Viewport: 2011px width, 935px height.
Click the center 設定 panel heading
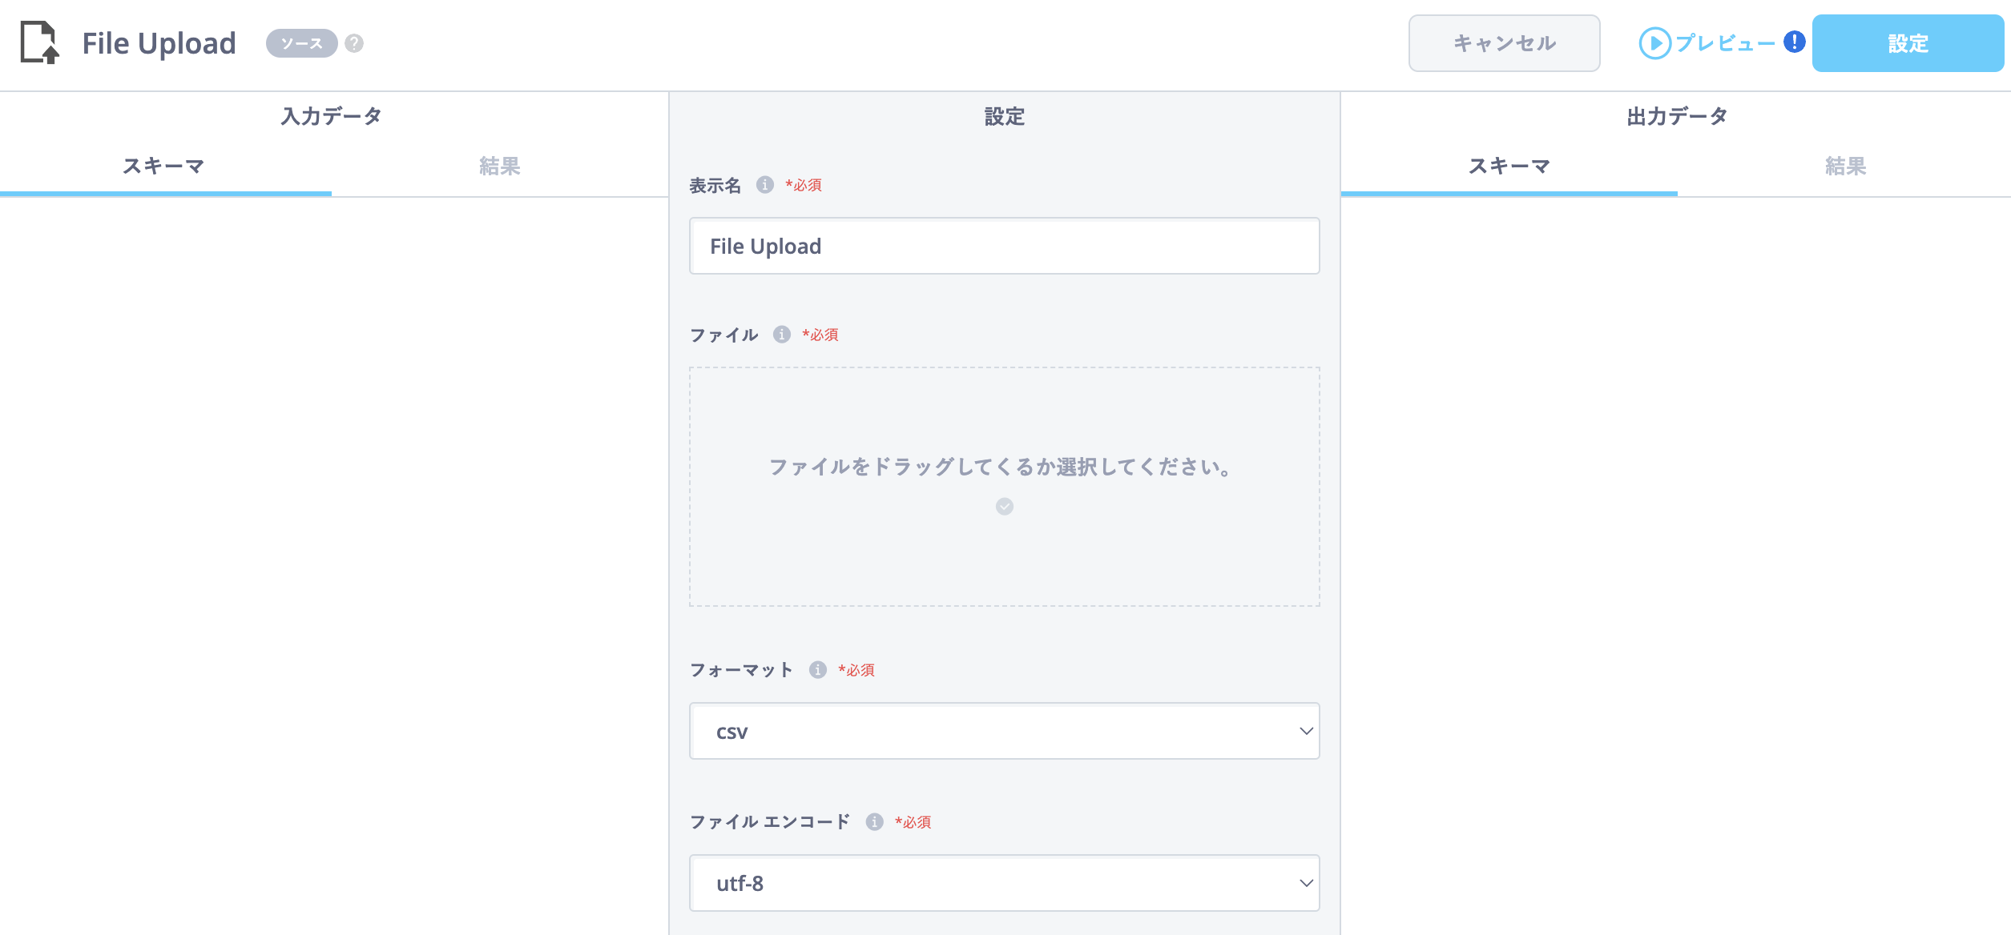click(x=1005, y=116)
